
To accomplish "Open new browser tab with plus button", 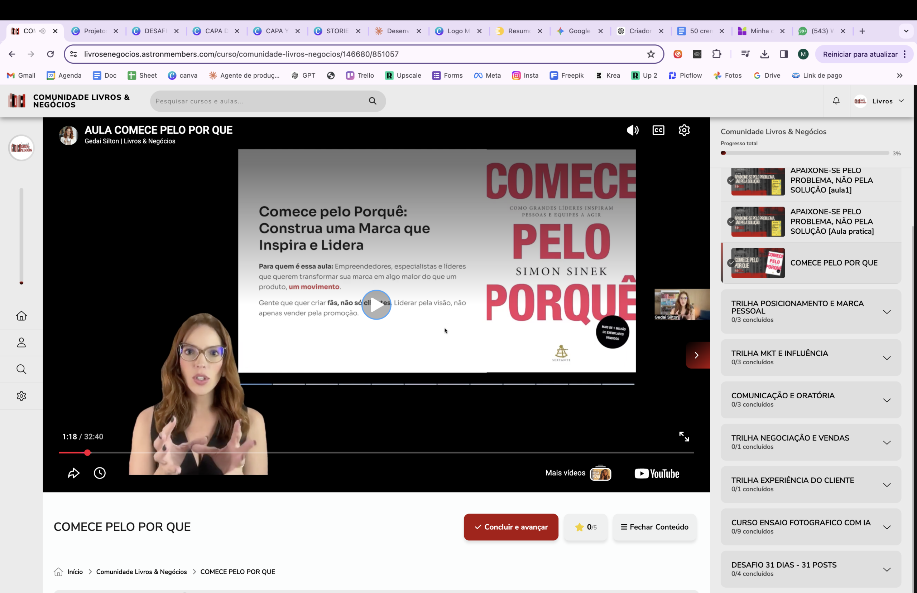I will [x=862, y=31].
